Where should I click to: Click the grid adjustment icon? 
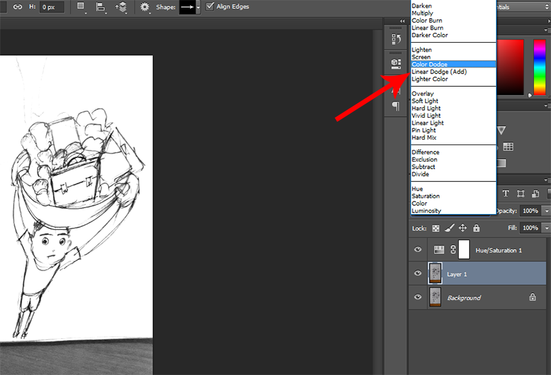508,147
